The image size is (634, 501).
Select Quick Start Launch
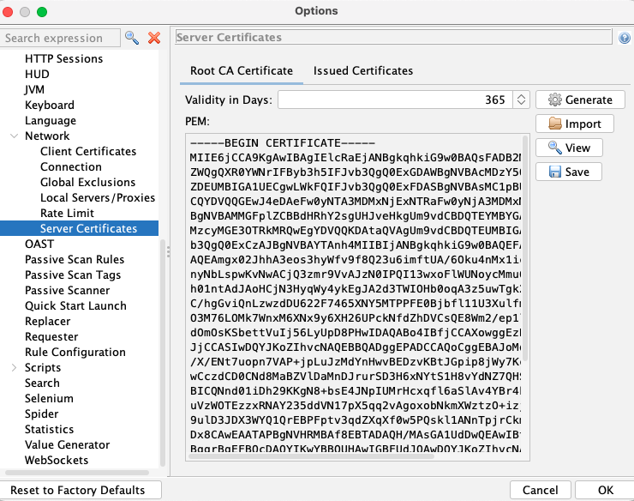click(75, 305)
